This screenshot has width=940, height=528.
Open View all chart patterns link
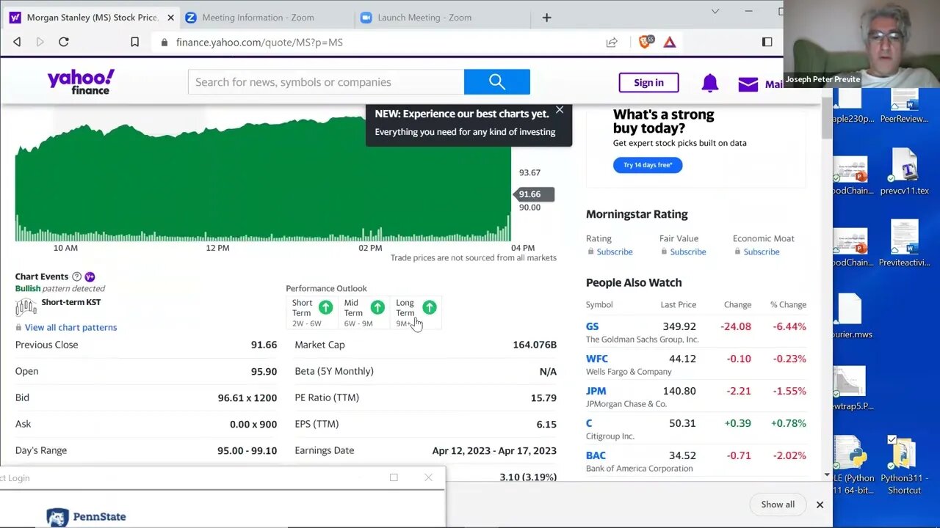tap(70, 327)
